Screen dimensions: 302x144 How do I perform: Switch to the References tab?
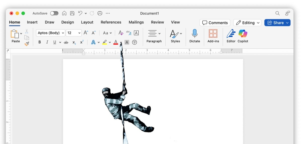coord(111,22)
